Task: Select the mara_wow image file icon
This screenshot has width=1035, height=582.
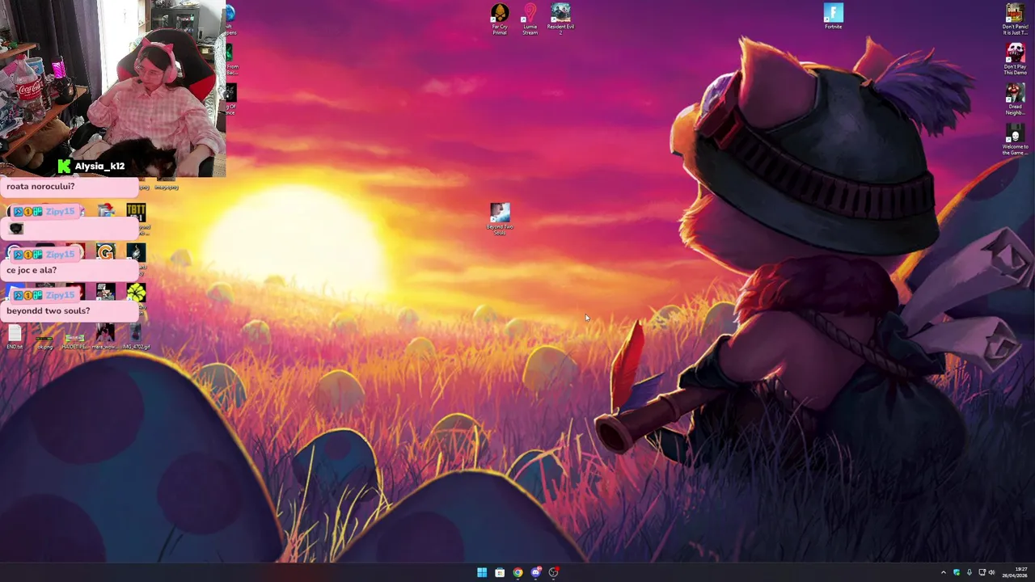Action: pos(105,337)
